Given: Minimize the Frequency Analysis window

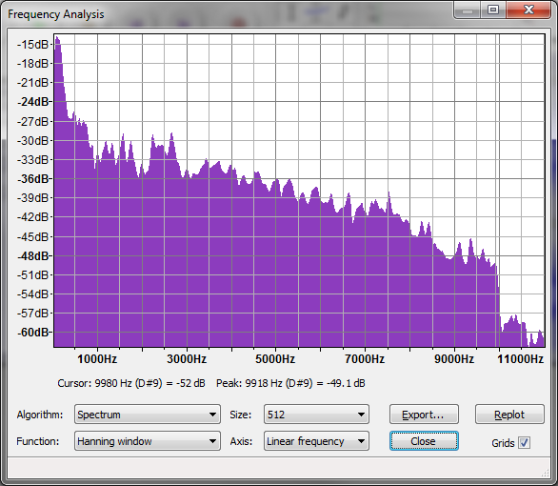Looking at the screenshot, I should [x=468, y=10].
